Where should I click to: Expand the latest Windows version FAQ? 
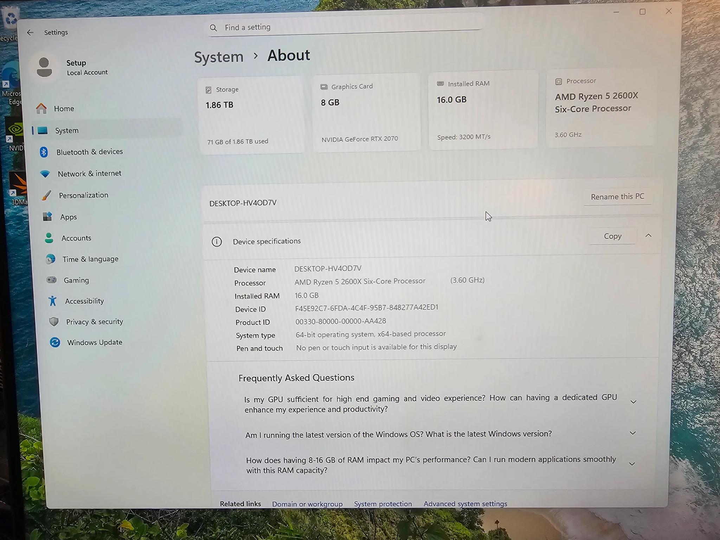[x=633, y=433]
